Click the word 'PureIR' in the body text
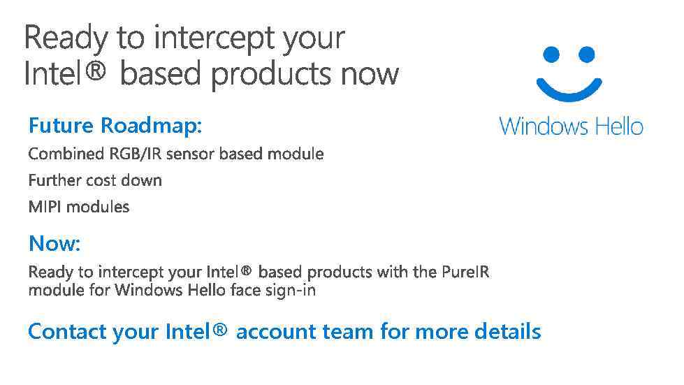Viewport: 684px width, 385px height. (x=466, y=272)
